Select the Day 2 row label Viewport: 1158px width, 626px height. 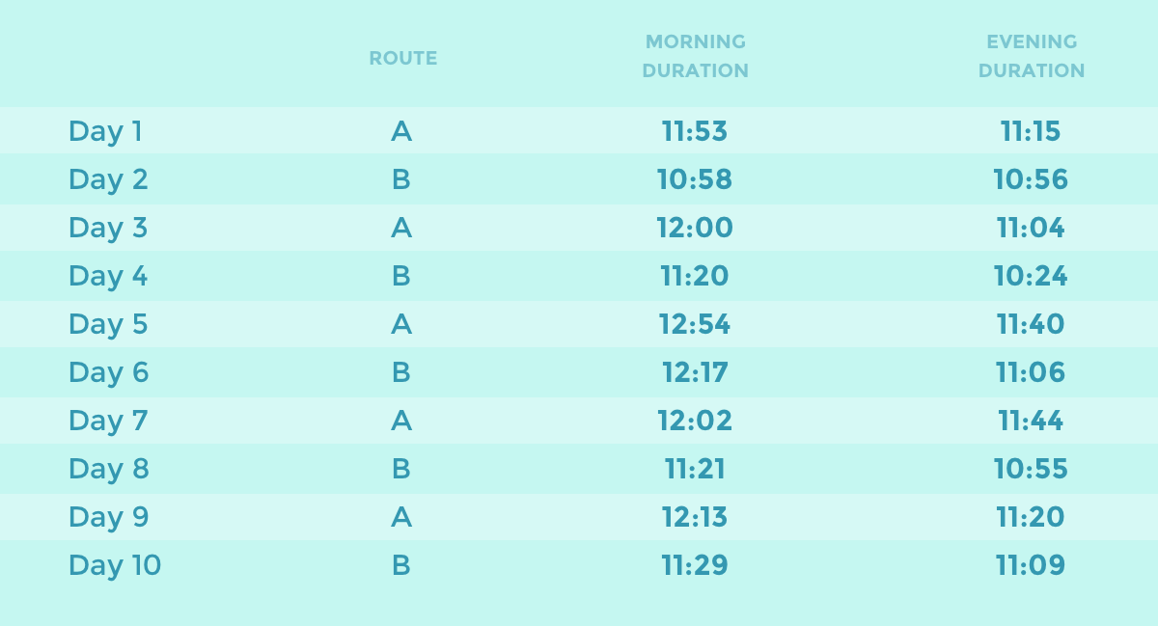tap(107, 179)
